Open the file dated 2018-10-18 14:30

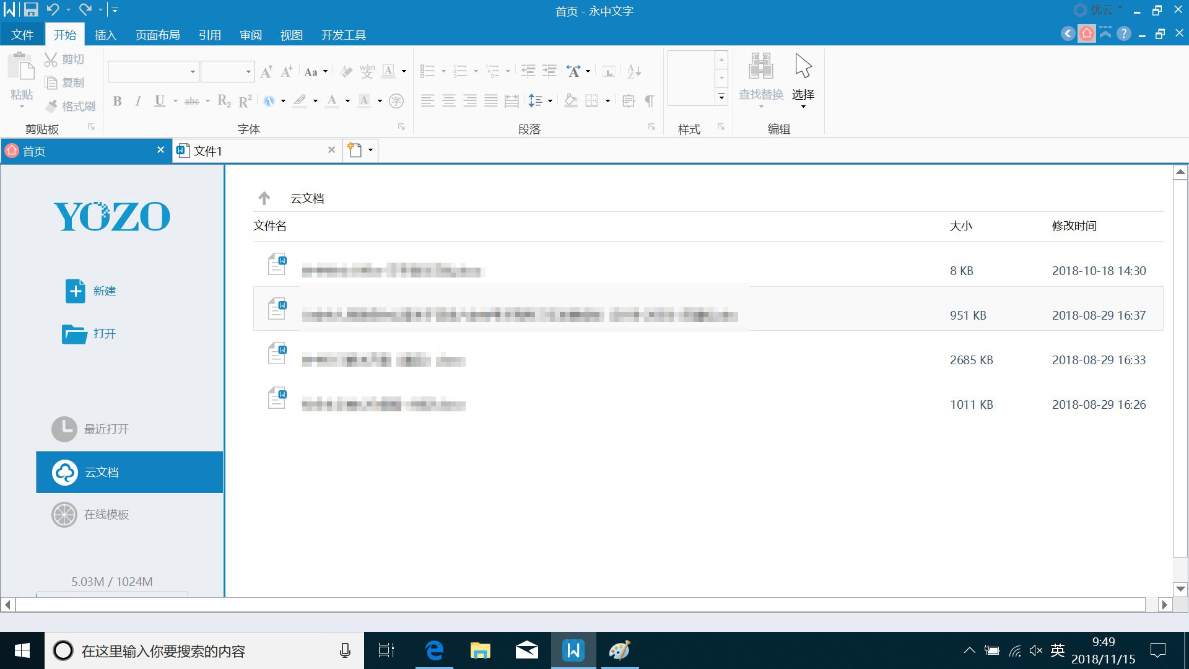tap(708, 265)
